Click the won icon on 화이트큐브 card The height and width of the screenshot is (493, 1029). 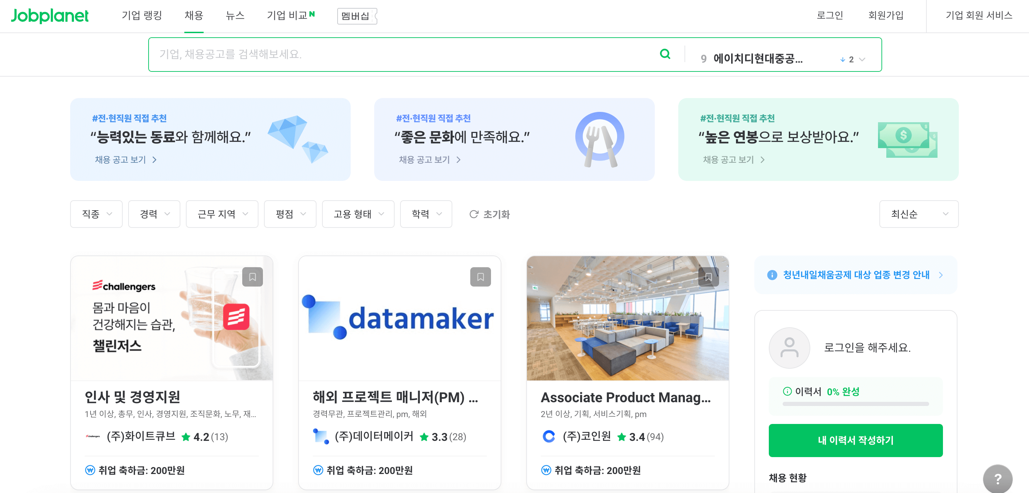[x=90, y=470]
